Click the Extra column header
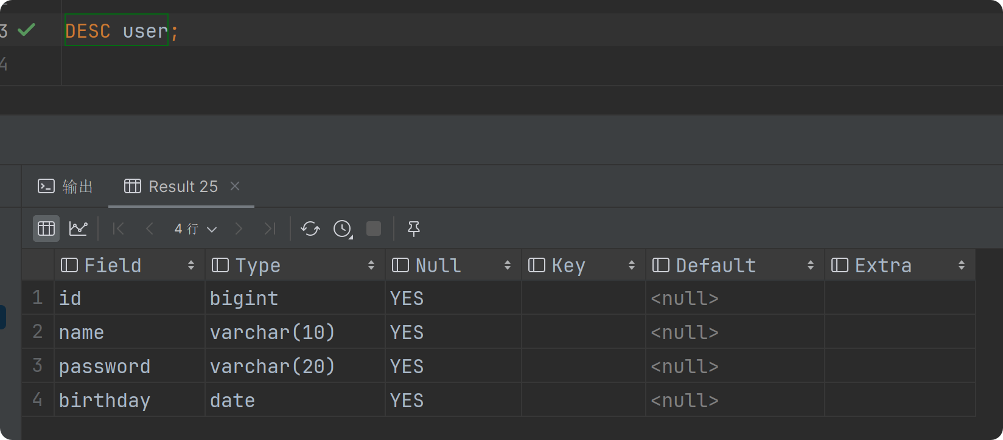This screenshot has width=1003, height=440. pyautogui.click(x=883, y=266)
